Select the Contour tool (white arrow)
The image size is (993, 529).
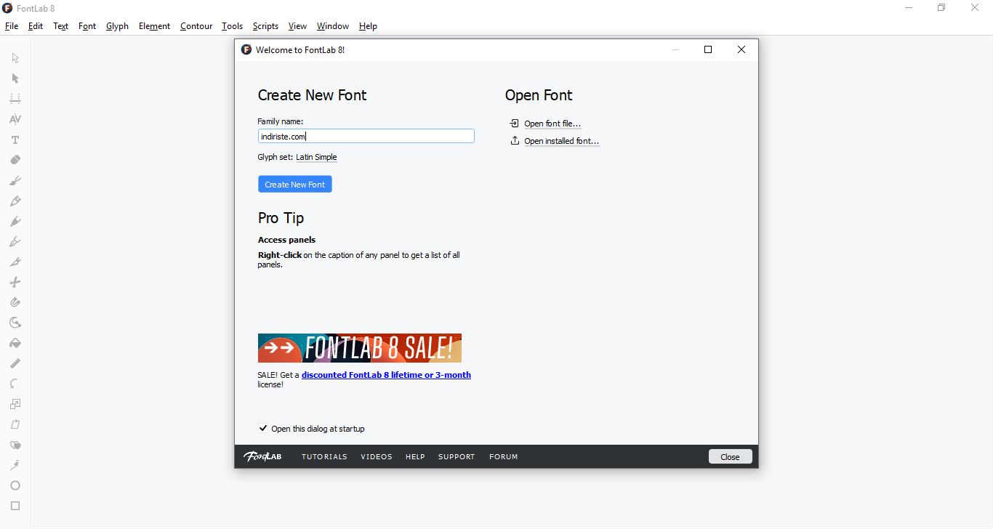pos(15,58)
